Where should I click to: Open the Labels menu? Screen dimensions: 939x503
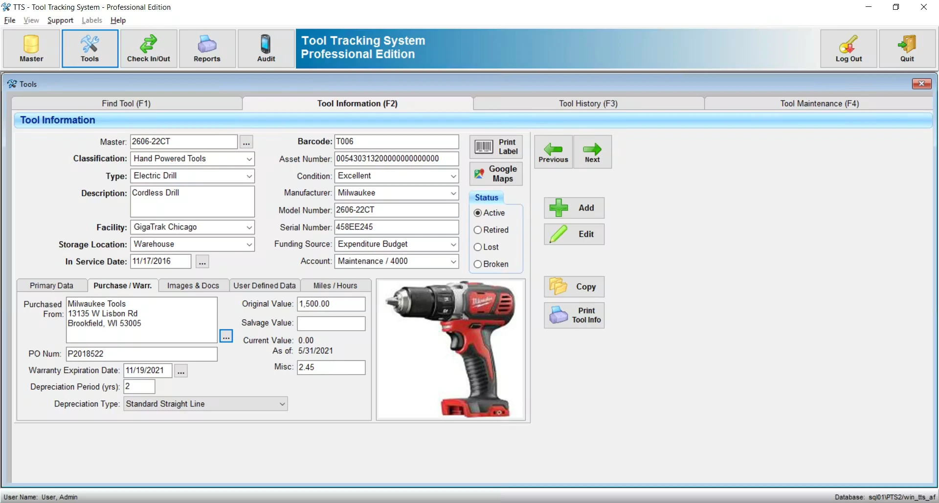point(92,20)
